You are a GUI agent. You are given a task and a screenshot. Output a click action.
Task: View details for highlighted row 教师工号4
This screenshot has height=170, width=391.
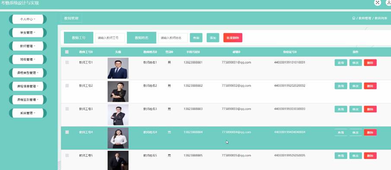coord(340,132)
